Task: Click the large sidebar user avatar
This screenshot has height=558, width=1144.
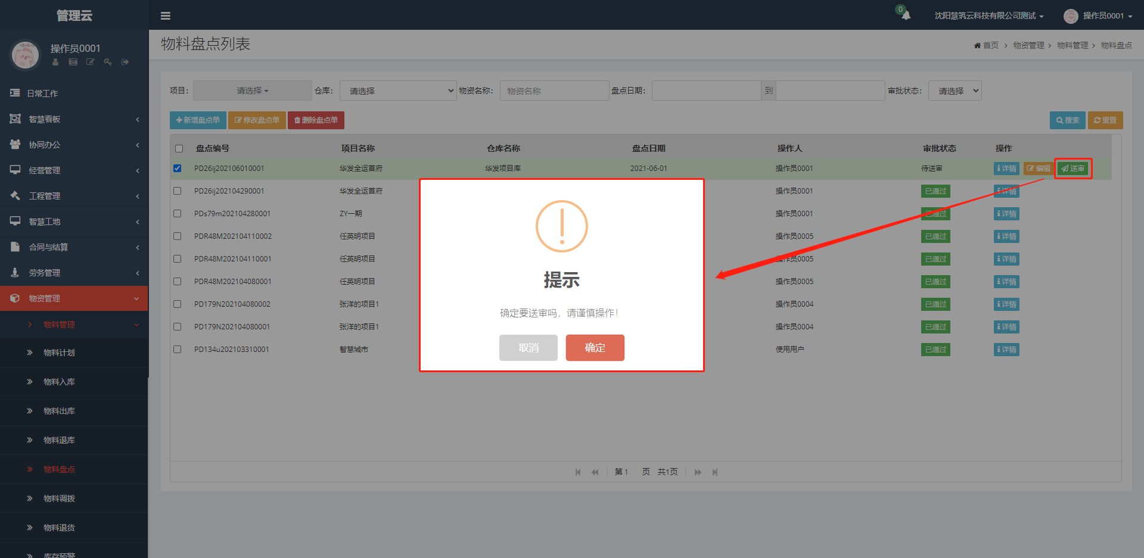Action: (25, 55)
